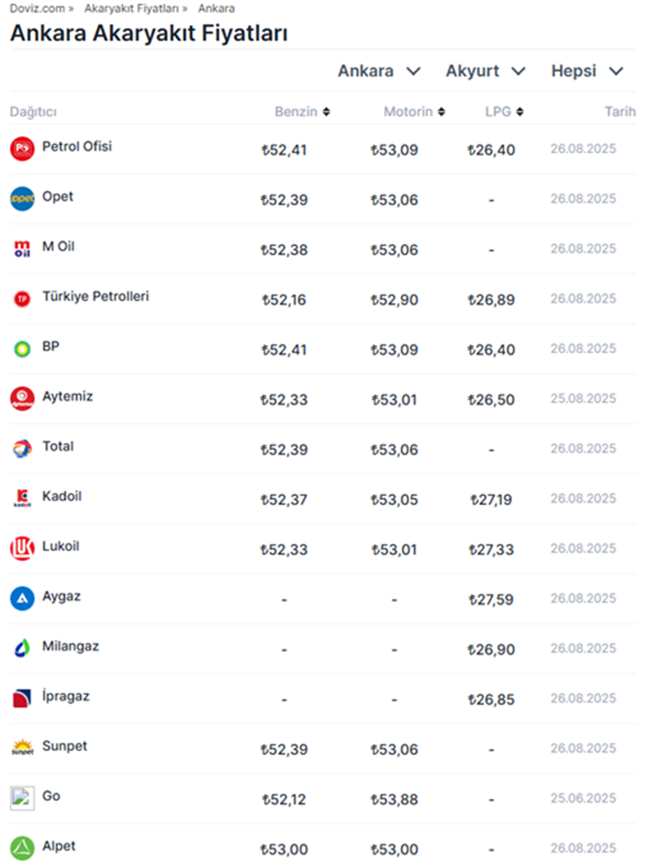Viewport: 648px width, 868px height.
Task: Open Akaryakıt Fiyatları breadcrumb link
Action: [130, 8]
